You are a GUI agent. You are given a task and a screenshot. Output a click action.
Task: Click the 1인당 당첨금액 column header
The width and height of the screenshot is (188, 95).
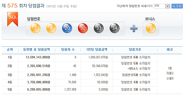[x=97, y=49]
